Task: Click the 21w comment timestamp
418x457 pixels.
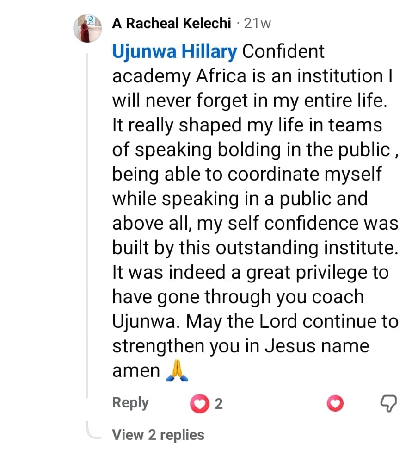Action: [x=258, y=24]
